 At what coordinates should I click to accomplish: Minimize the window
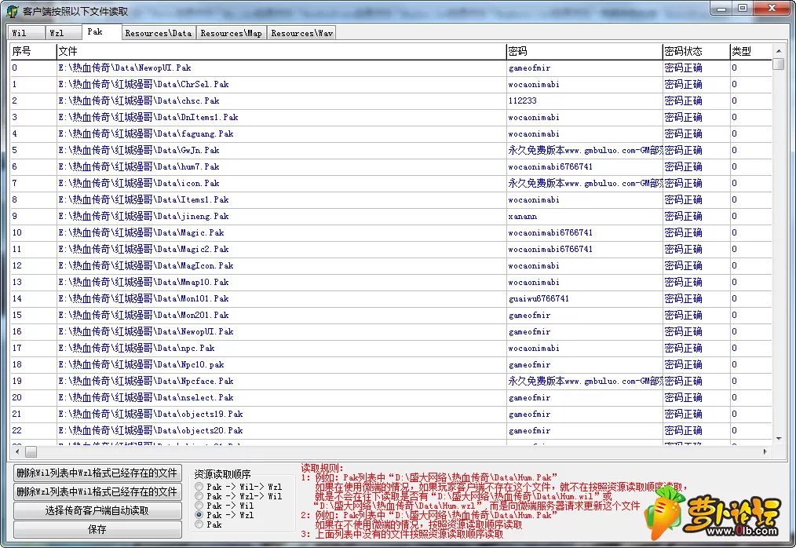(x=721, y=9)
